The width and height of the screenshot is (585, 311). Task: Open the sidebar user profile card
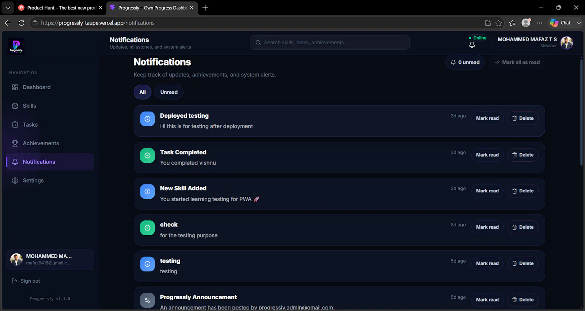point(50,259)
